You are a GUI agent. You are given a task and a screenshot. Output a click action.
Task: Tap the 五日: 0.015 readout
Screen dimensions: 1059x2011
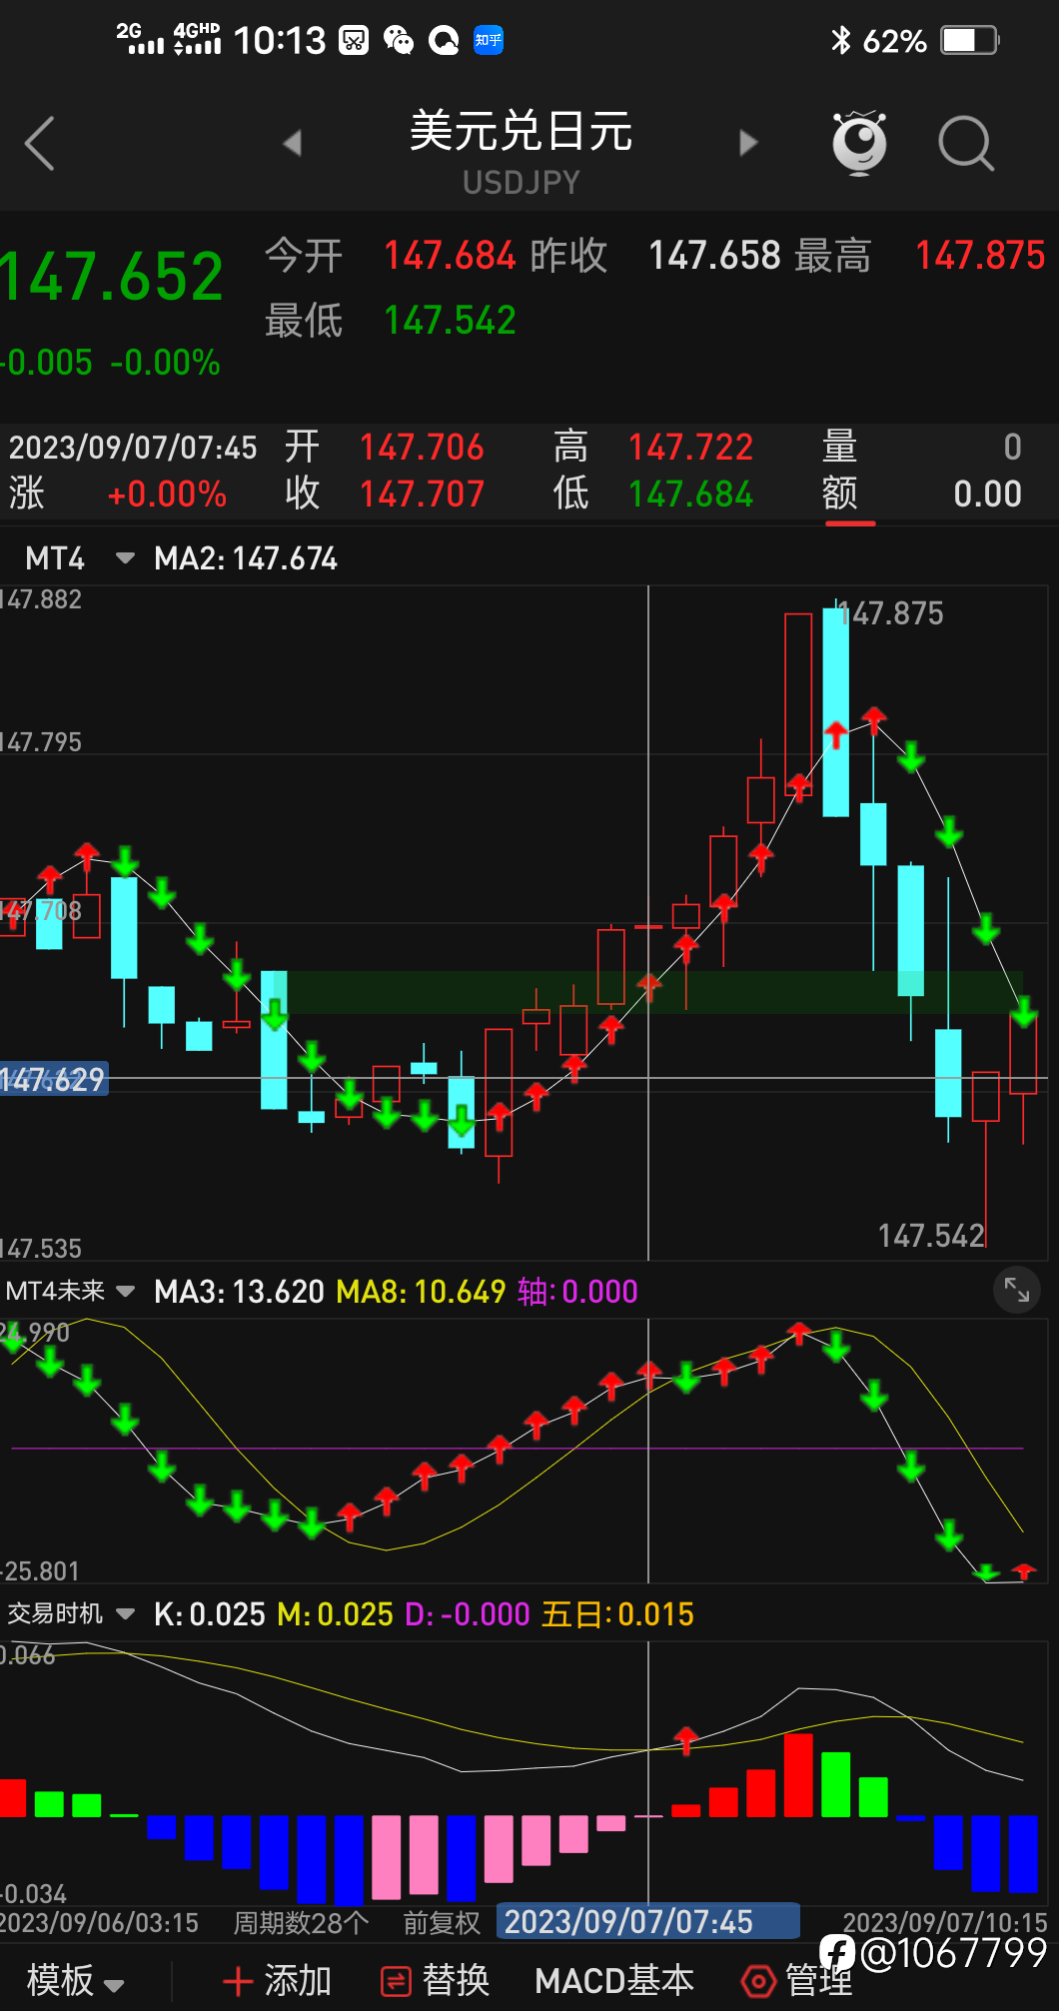coord(617,1614)
